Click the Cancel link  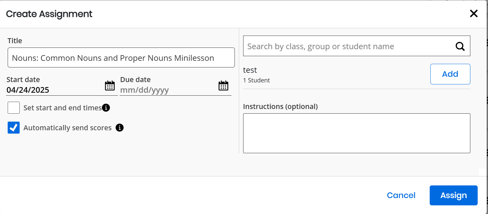(401, 195)
